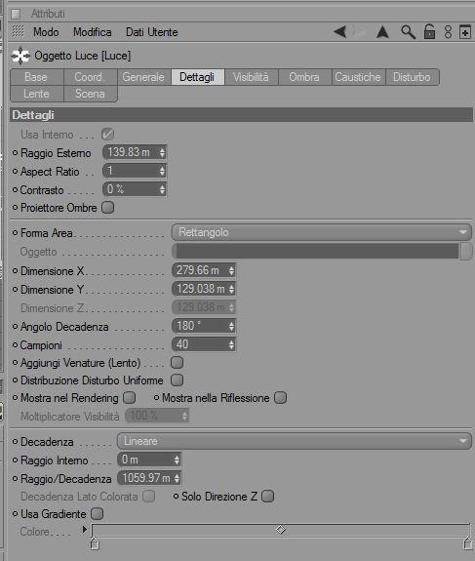Switch to the Visibilità tab

click(251, 77)
